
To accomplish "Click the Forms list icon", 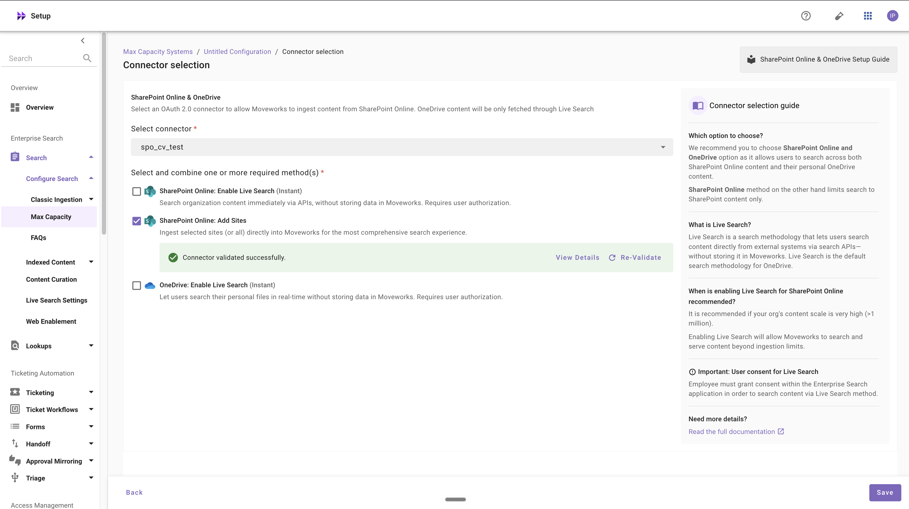I will coord(15,426).
